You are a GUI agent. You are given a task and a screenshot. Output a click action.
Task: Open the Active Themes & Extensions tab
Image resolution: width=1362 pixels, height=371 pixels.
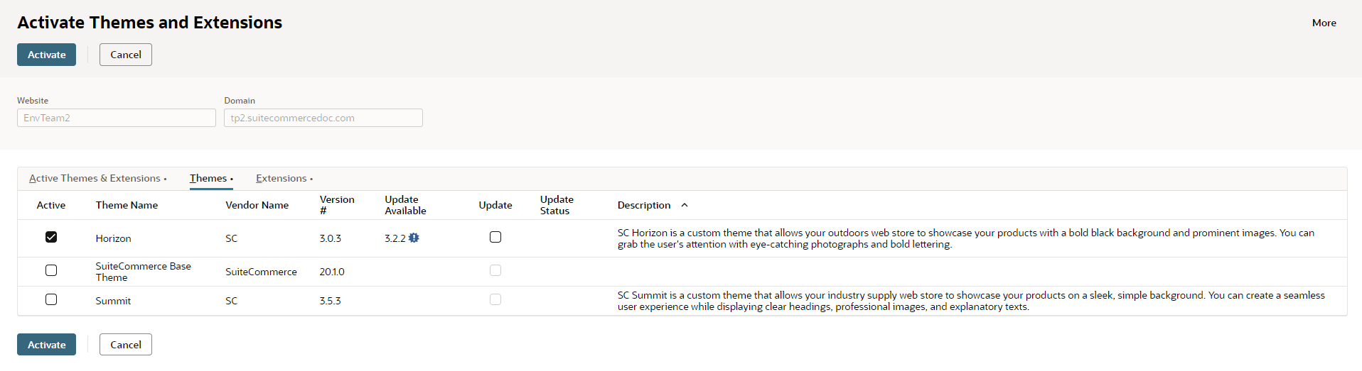(x=97, y=178)
